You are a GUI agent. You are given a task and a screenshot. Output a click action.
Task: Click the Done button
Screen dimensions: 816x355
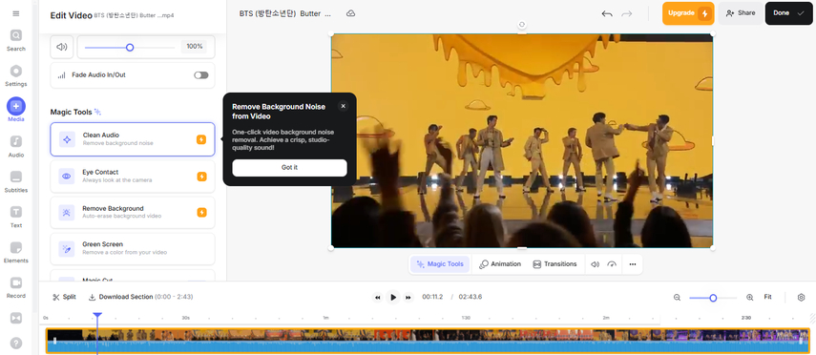coord(788,13)
